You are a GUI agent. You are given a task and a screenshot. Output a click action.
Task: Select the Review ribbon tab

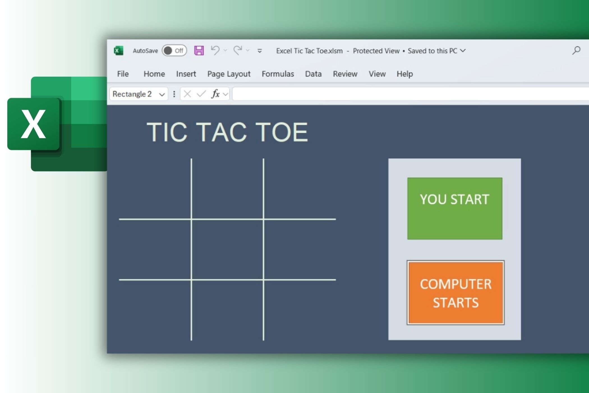coord(345,74)
